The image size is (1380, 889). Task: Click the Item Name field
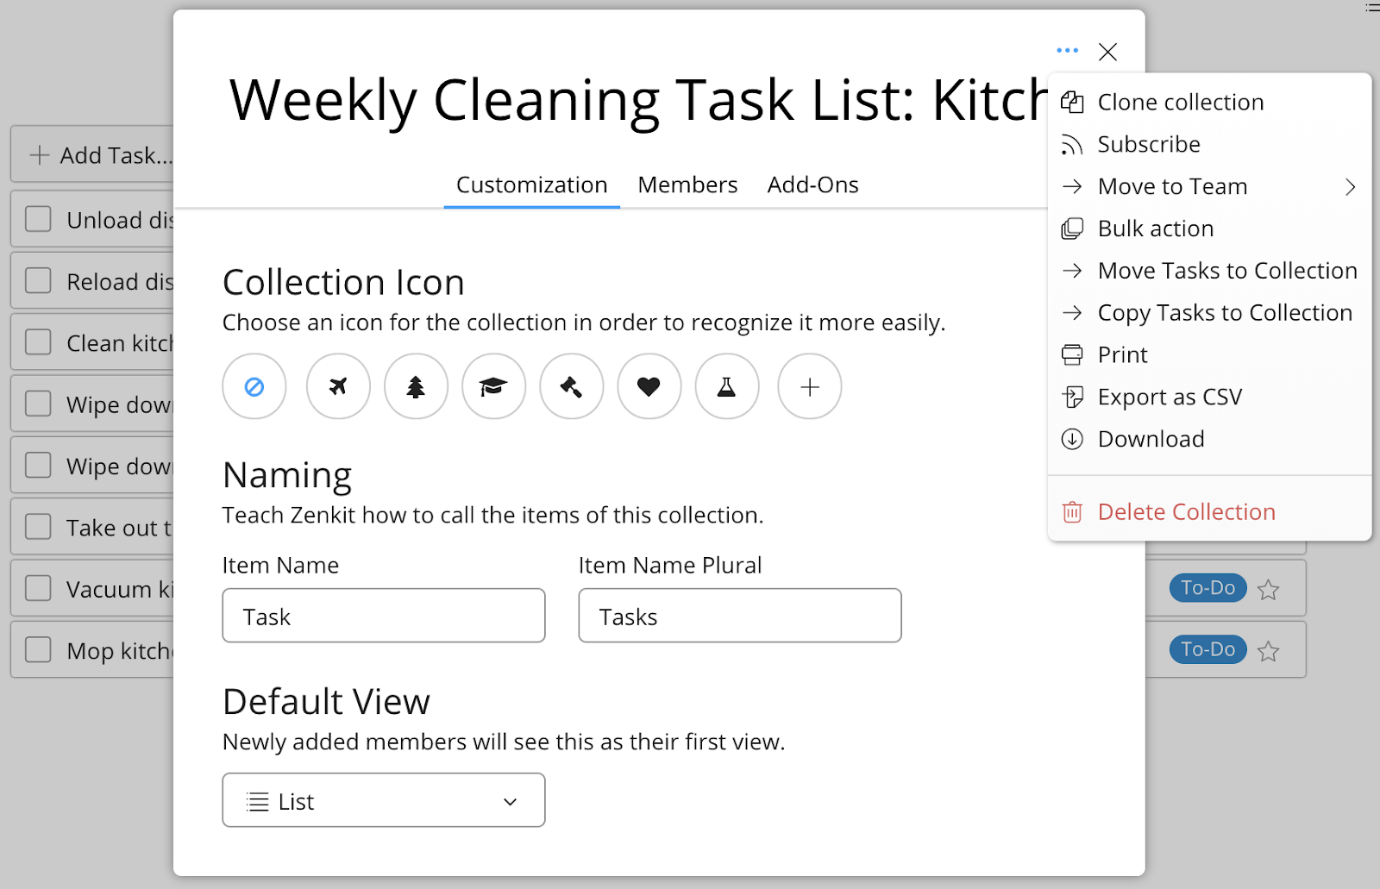384,616
